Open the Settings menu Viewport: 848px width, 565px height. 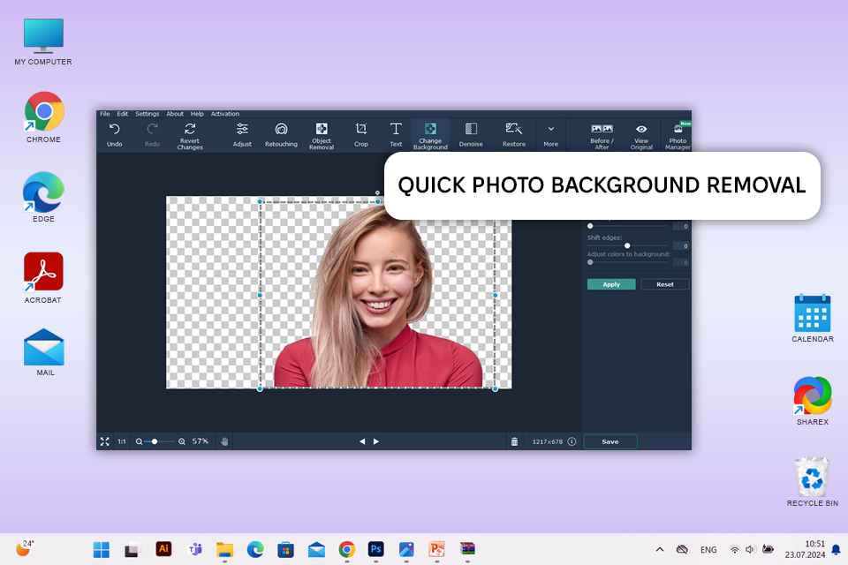pos(148,114)
